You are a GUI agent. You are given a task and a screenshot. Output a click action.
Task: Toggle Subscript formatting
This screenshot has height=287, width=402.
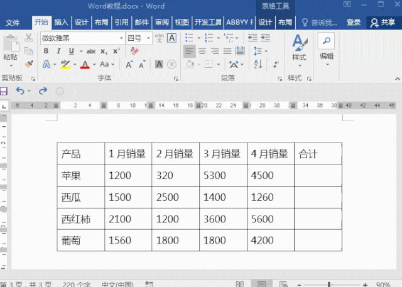pos(104,51)
